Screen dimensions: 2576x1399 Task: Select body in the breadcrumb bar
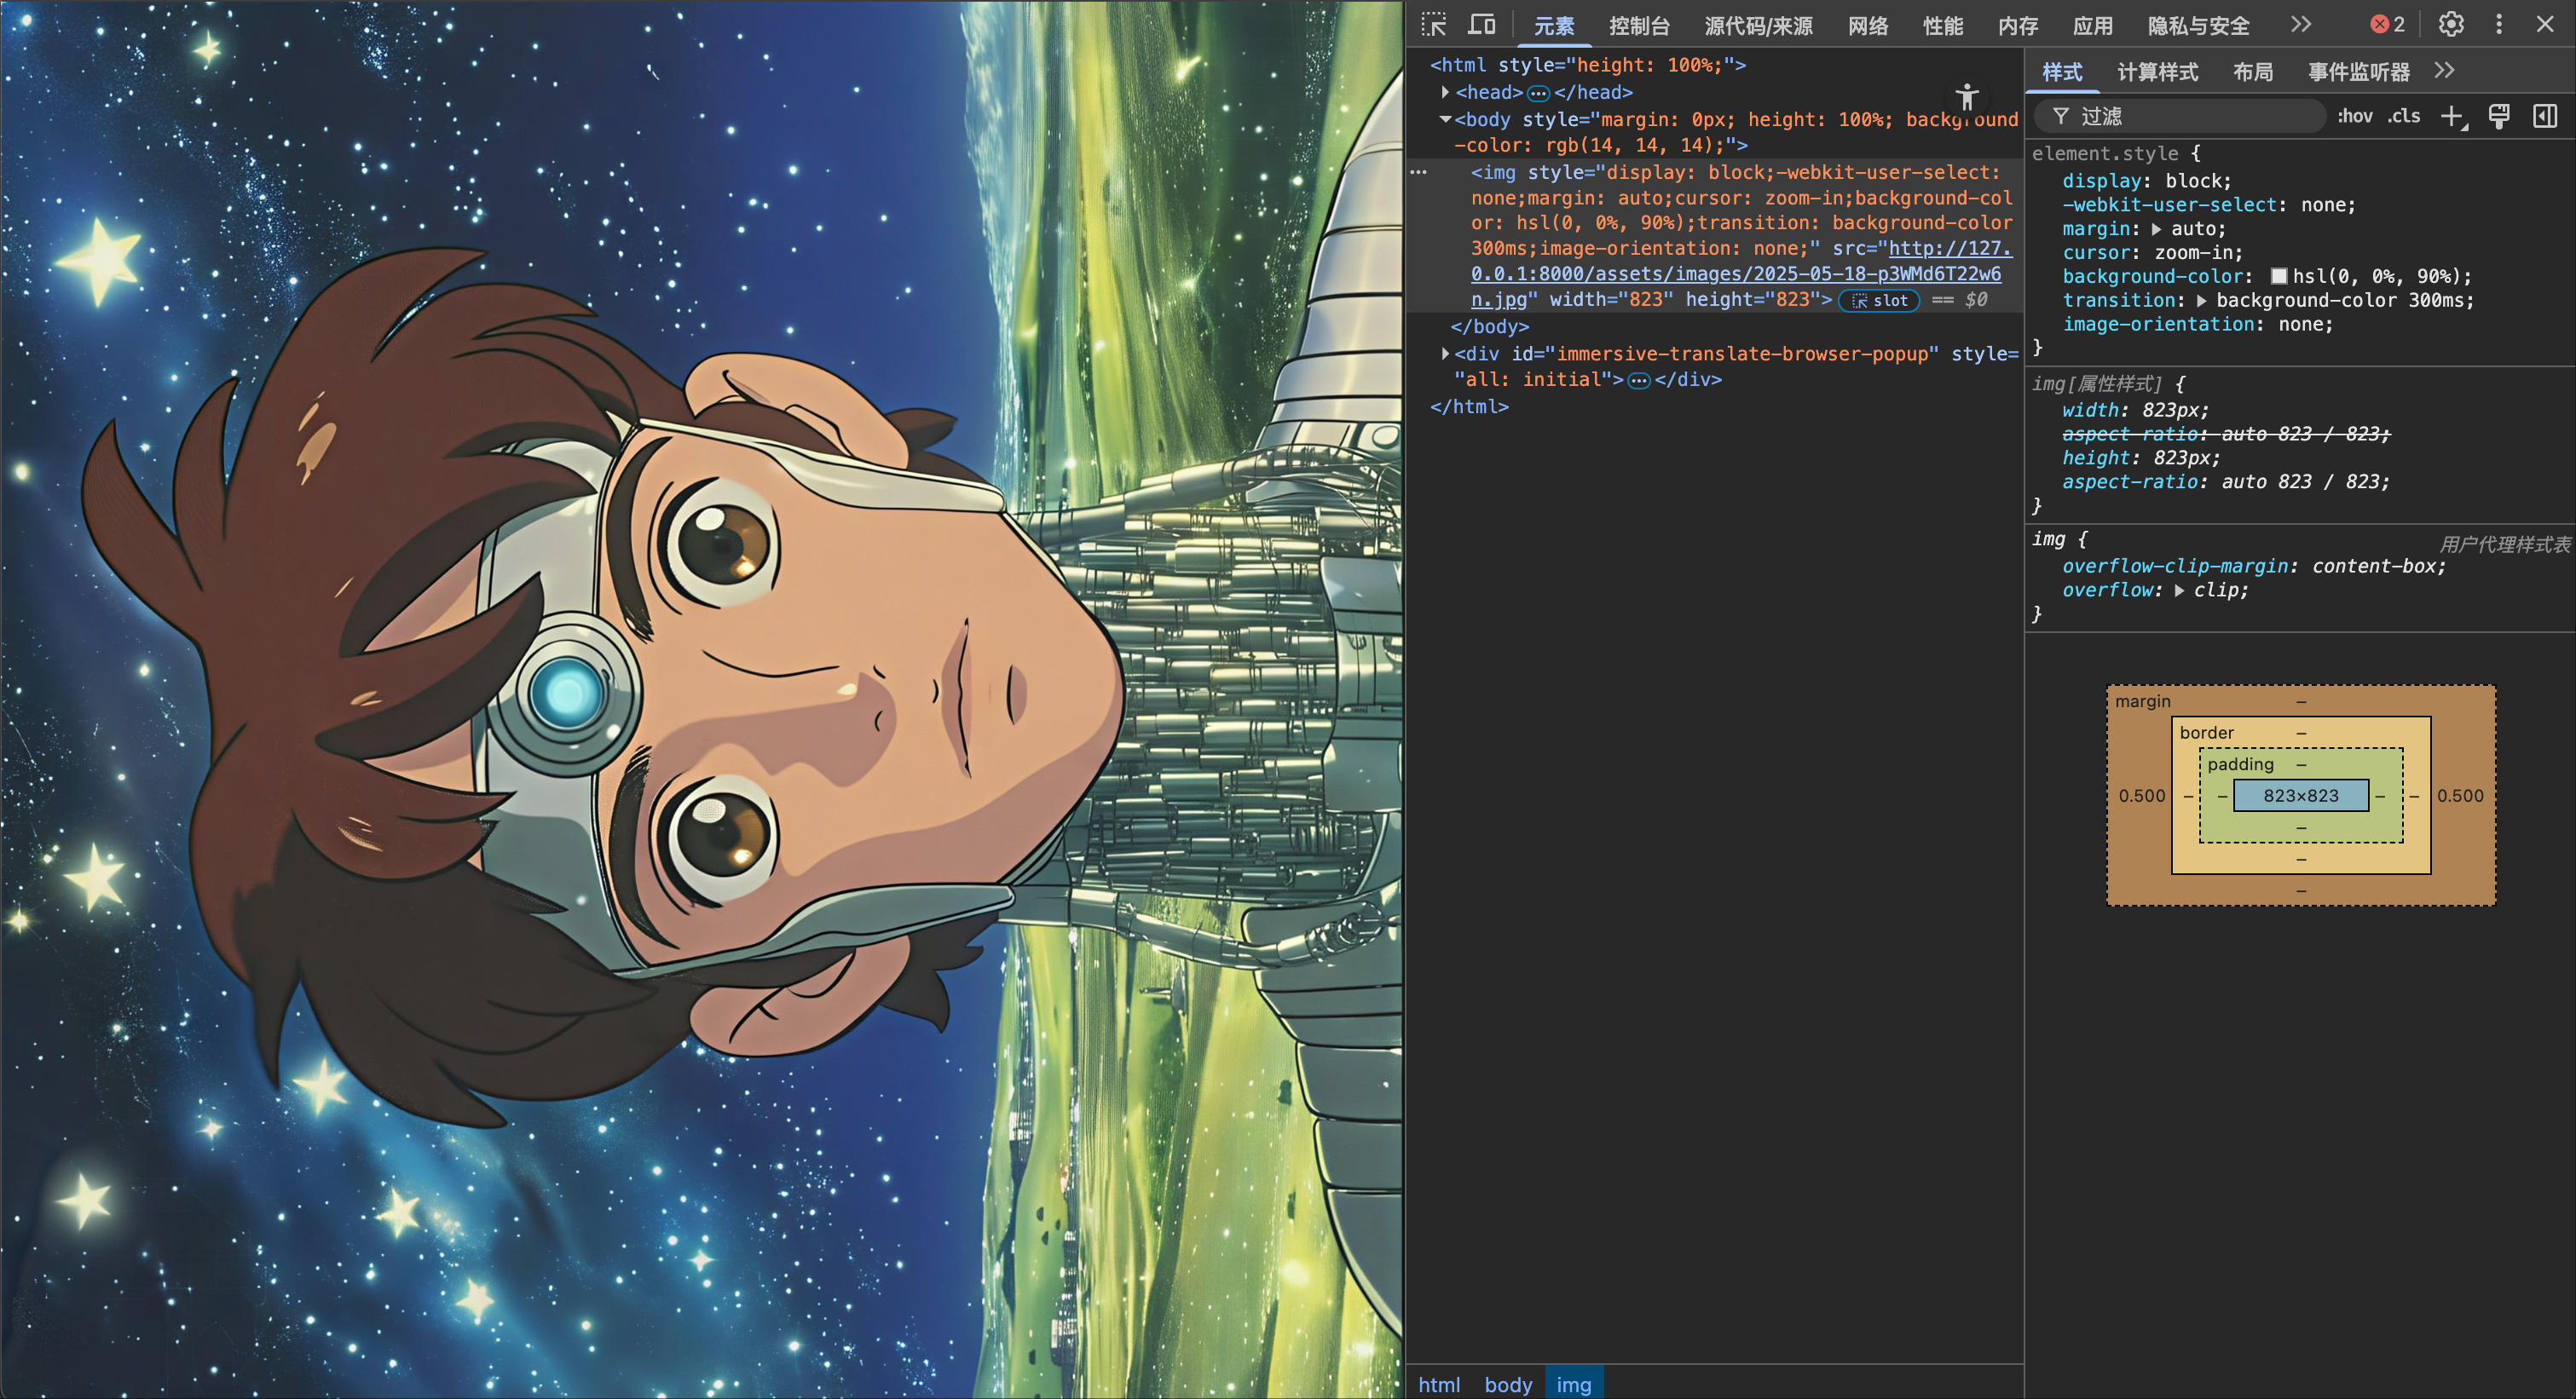pos(1508,1384)
